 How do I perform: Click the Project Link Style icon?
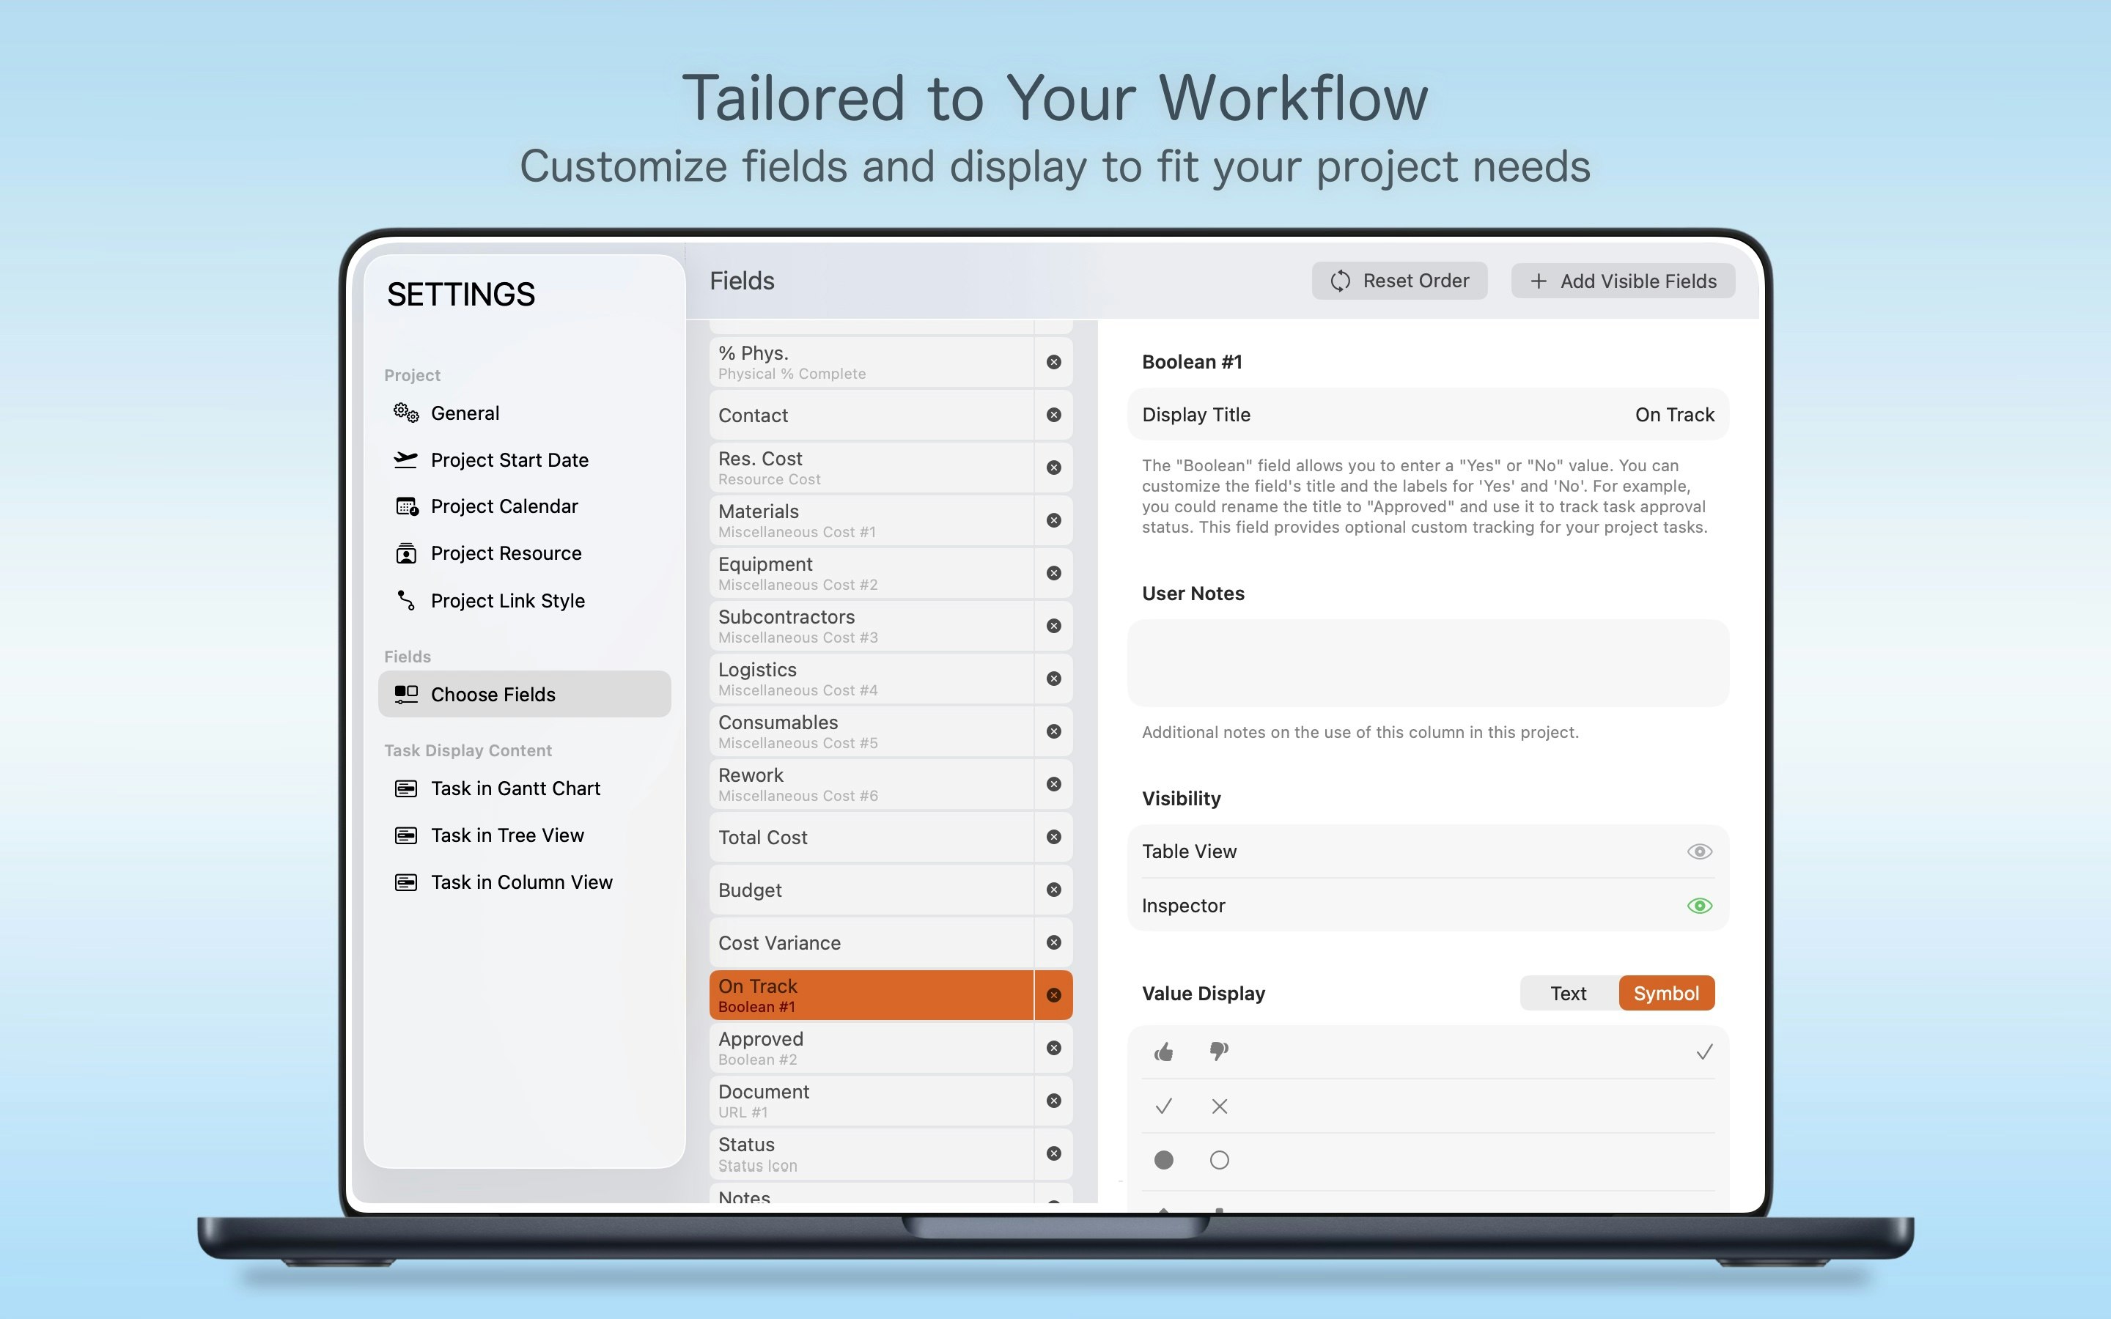pyautogui.click(x=405, y=600)
